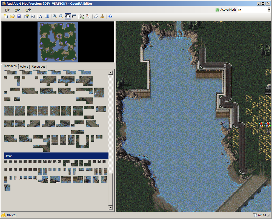
Task: Toggle the ruler tool icon
Action: (74, 16)
